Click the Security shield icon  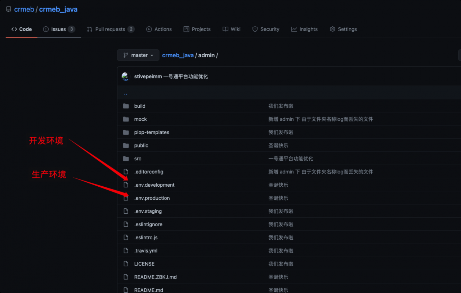[255, 29]
